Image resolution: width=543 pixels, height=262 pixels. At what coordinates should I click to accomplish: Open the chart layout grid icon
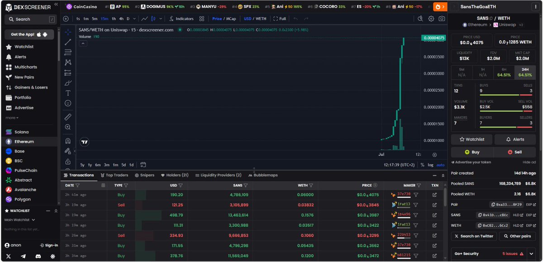tap(202, 19)
